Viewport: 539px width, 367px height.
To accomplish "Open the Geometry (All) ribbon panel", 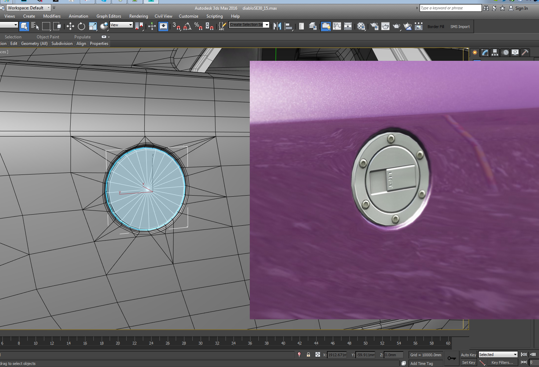I will 34,44.
